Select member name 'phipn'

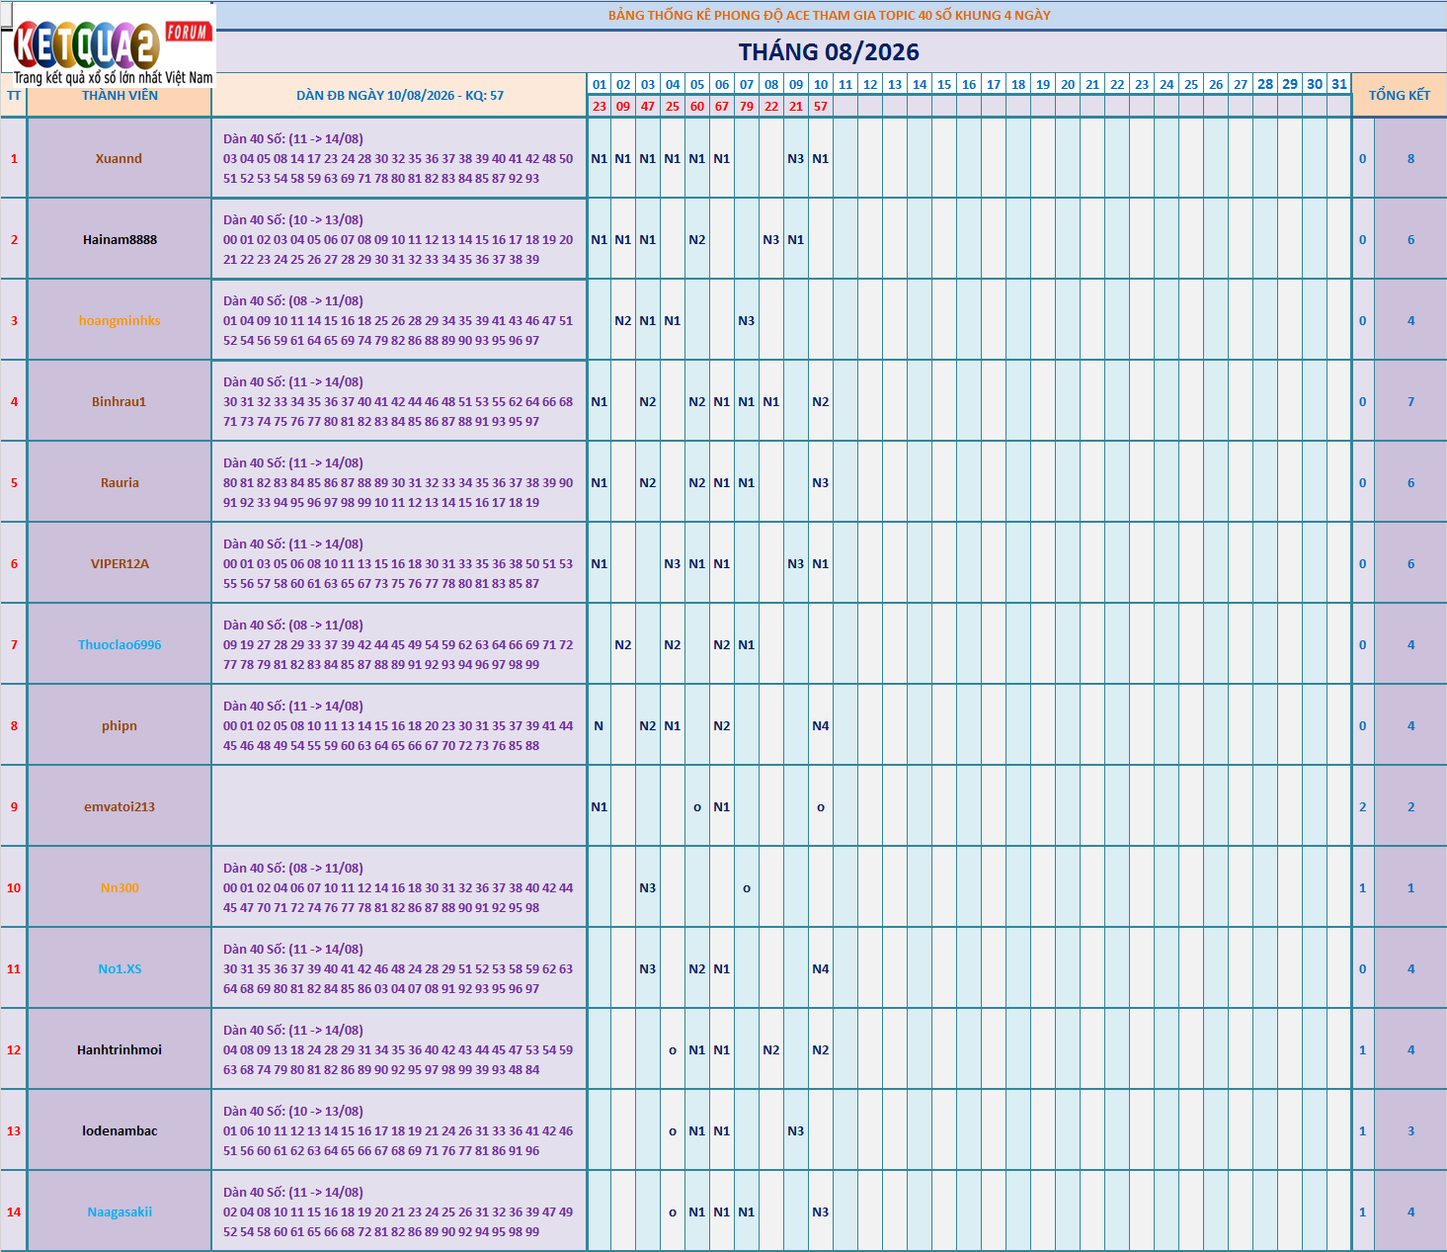click(120, 726)
